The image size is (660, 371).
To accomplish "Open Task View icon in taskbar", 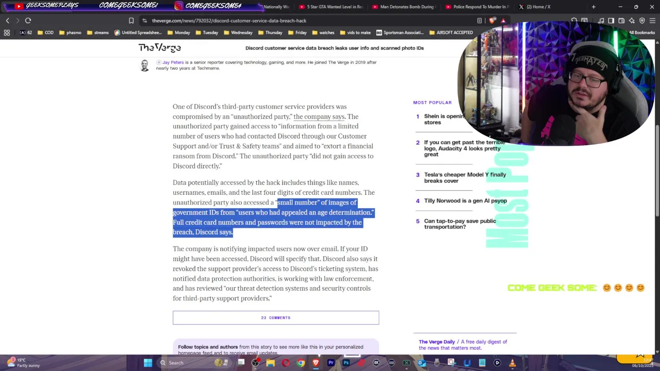I will click(x=241, y=363).
